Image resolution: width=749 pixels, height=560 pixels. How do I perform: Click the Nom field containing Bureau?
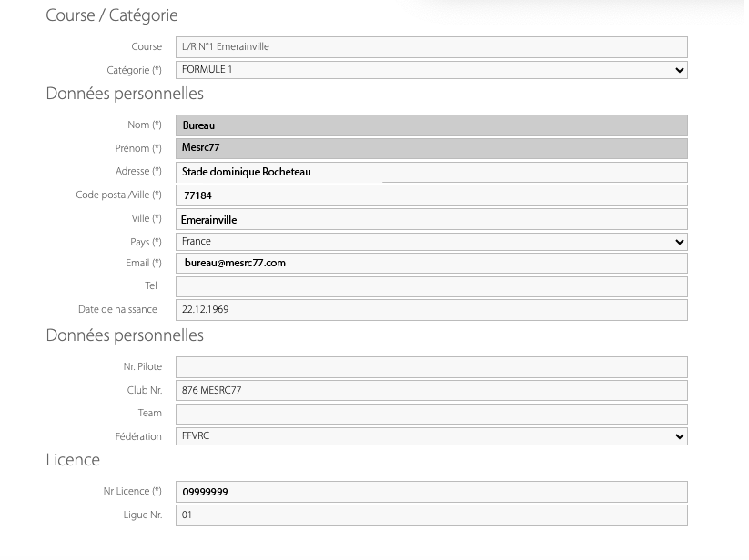pyautogui.click(x=431, y=125)
